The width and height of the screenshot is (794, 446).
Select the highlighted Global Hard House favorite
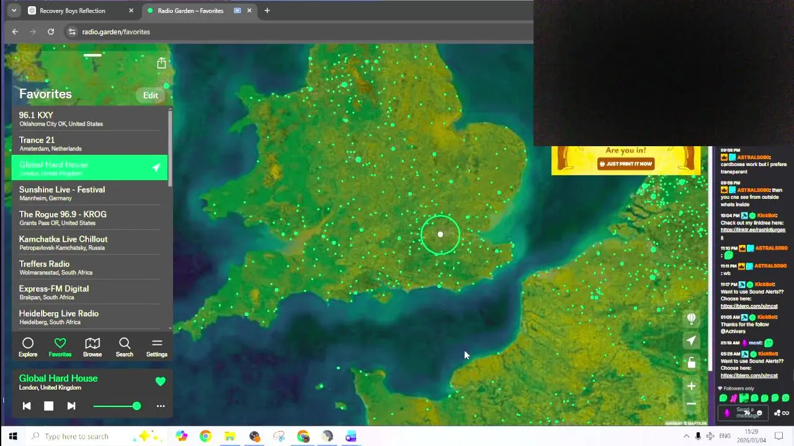(x=89, y=168)
